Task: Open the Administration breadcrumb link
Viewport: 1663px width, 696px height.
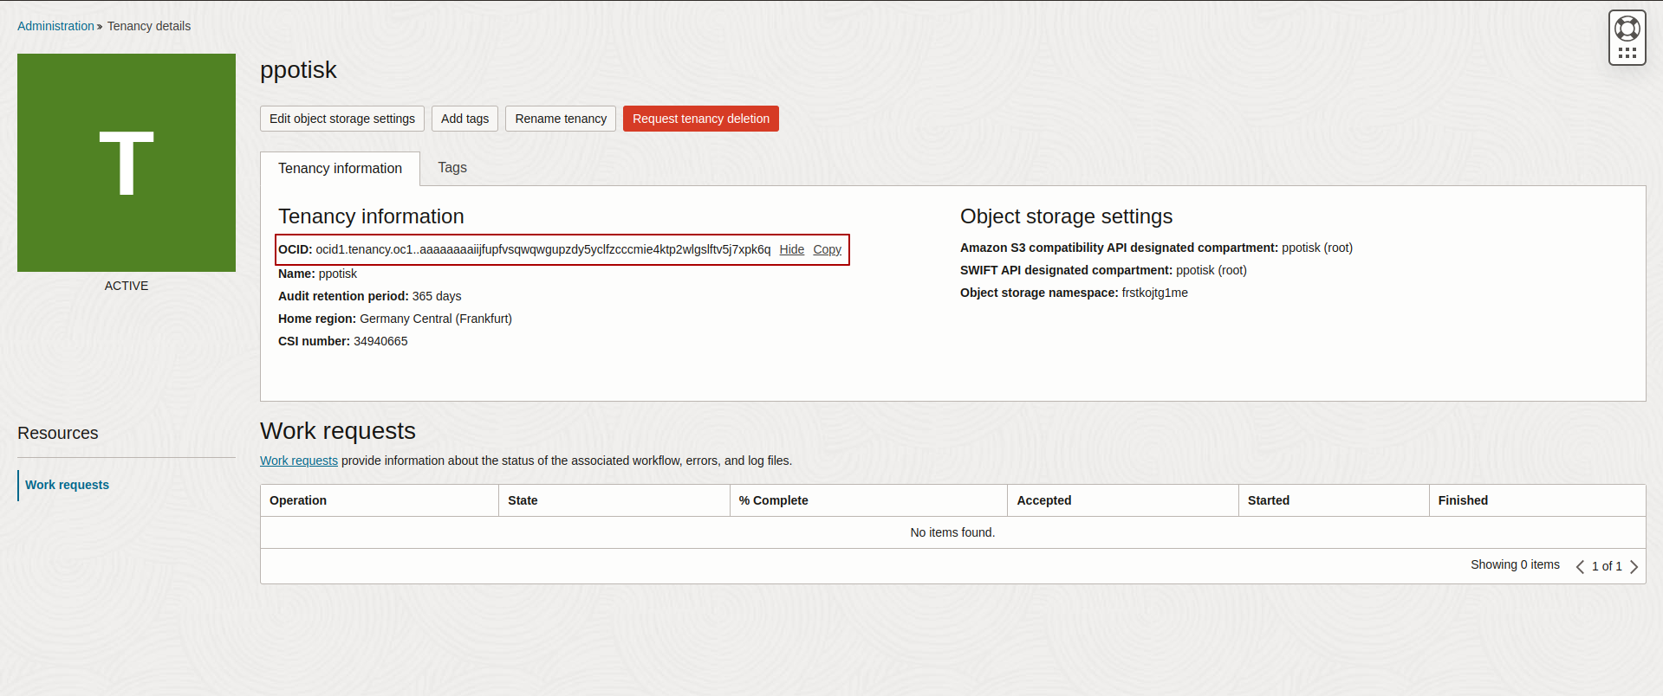Action: (55, 26)
